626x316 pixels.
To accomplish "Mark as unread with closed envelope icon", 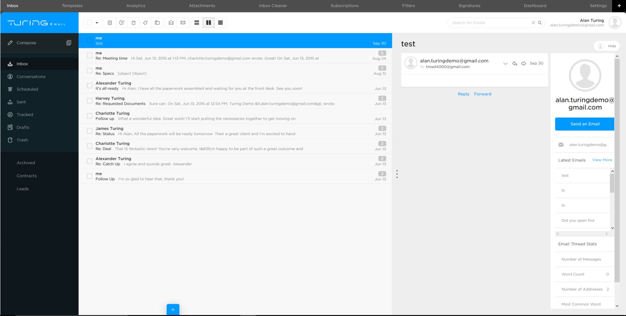I will pos(183,23).
